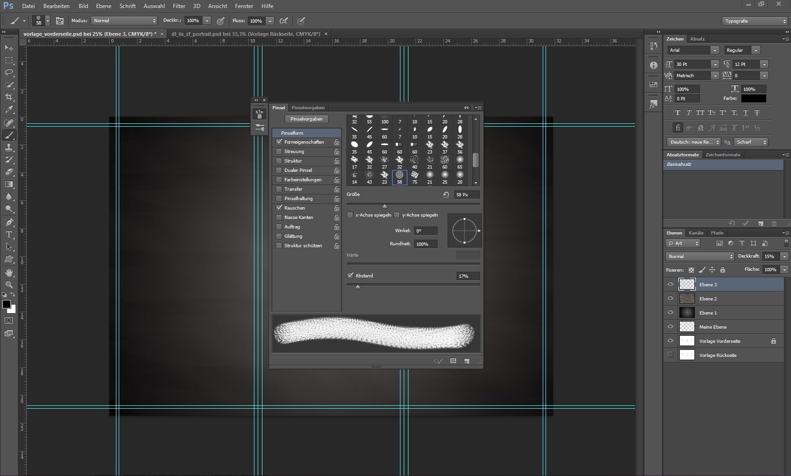Select the Crop tool
791x476 pixels.
click(9, 97)
